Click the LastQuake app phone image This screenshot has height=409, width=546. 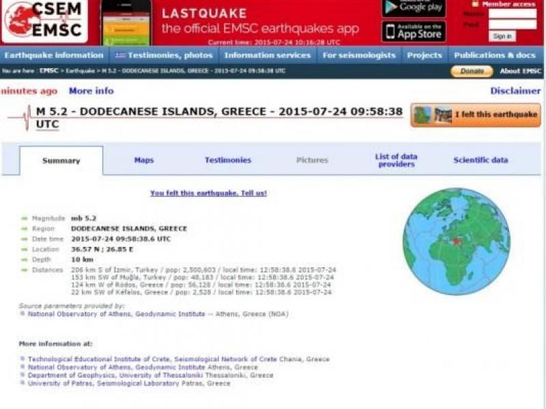tap(126, 22)
